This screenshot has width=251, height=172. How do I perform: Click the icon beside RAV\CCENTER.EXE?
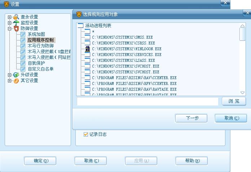click(87, 77)
